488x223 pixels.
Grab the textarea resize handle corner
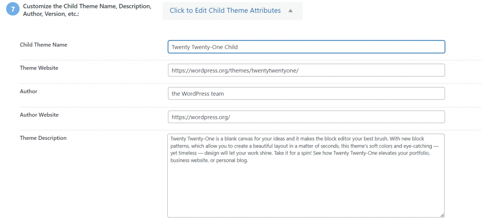[442, 215]
